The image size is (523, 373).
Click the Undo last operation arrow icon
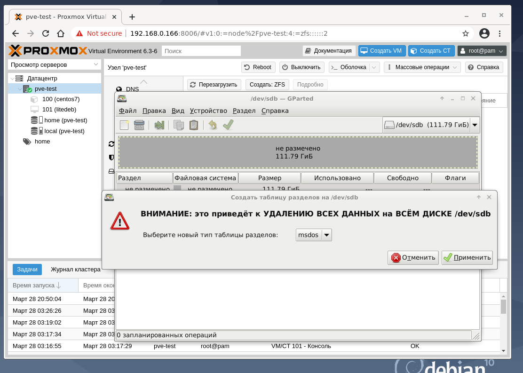(x=213, y=125)
